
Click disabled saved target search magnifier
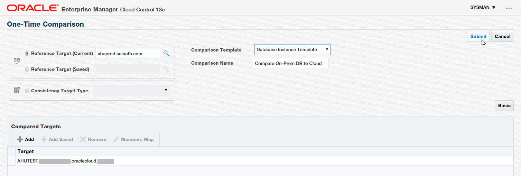(166, 69)
